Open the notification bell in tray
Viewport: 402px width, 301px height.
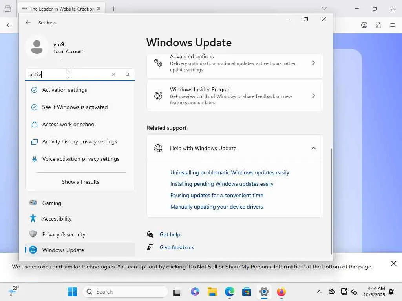click(391, 292)
